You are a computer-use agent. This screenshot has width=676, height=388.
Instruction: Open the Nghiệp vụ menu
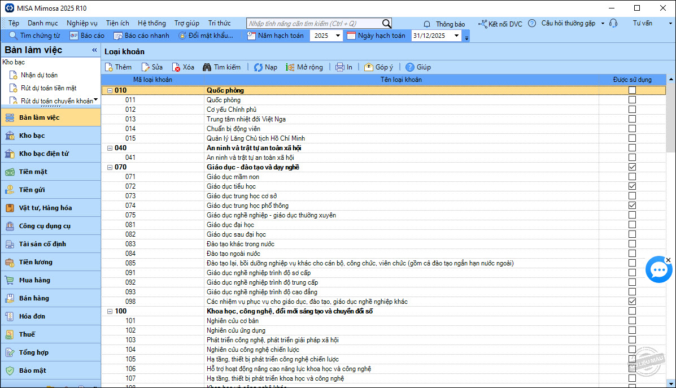tap(82, 23)
